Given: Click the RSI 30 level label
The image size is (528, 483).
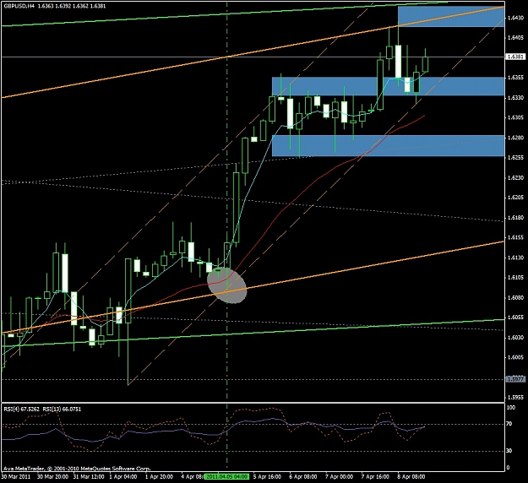Looking at the screenshot, I should [509, 451].
